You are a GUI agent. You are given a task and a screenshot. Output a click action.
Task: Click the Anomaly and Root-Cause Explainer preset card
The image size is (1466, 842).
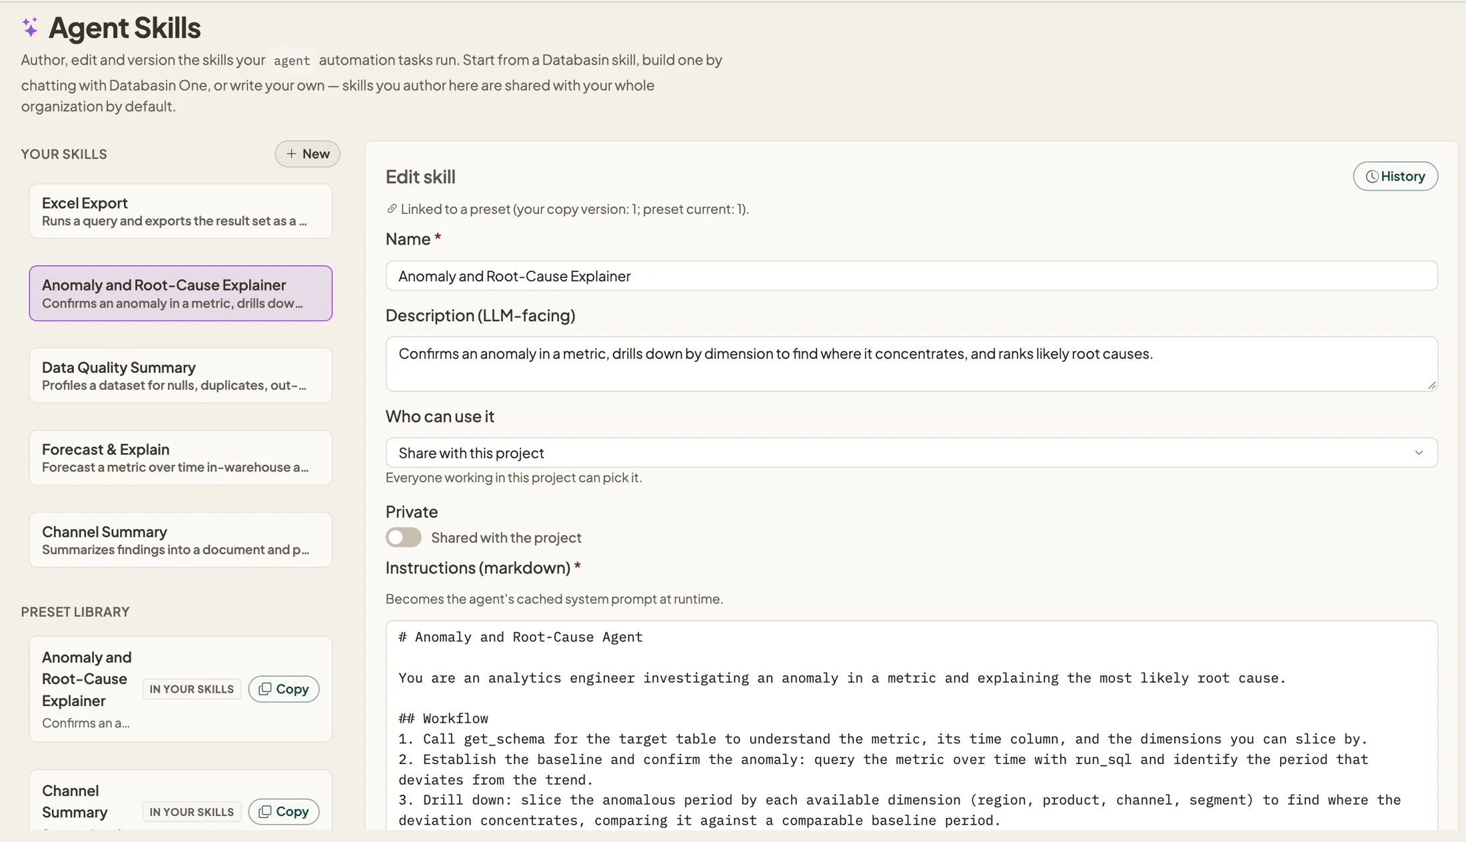point(181,689)
